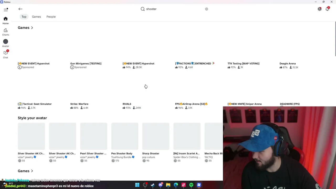
Task: Click the "Style your avatar" heading
Action: point(32,118)
